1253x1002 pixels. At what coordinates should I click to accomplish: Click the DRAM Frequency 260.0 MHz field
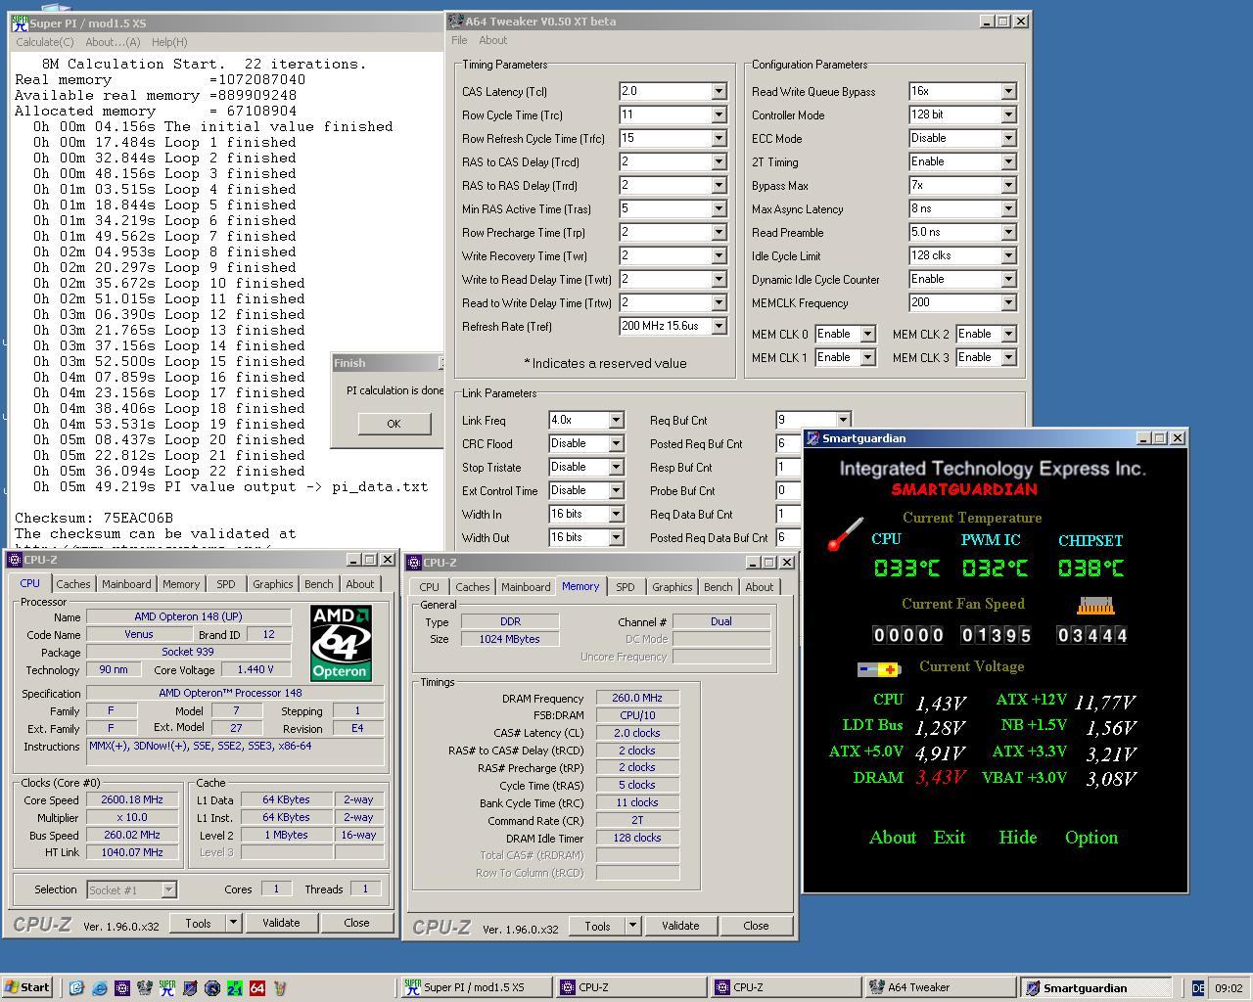[637, 698]
